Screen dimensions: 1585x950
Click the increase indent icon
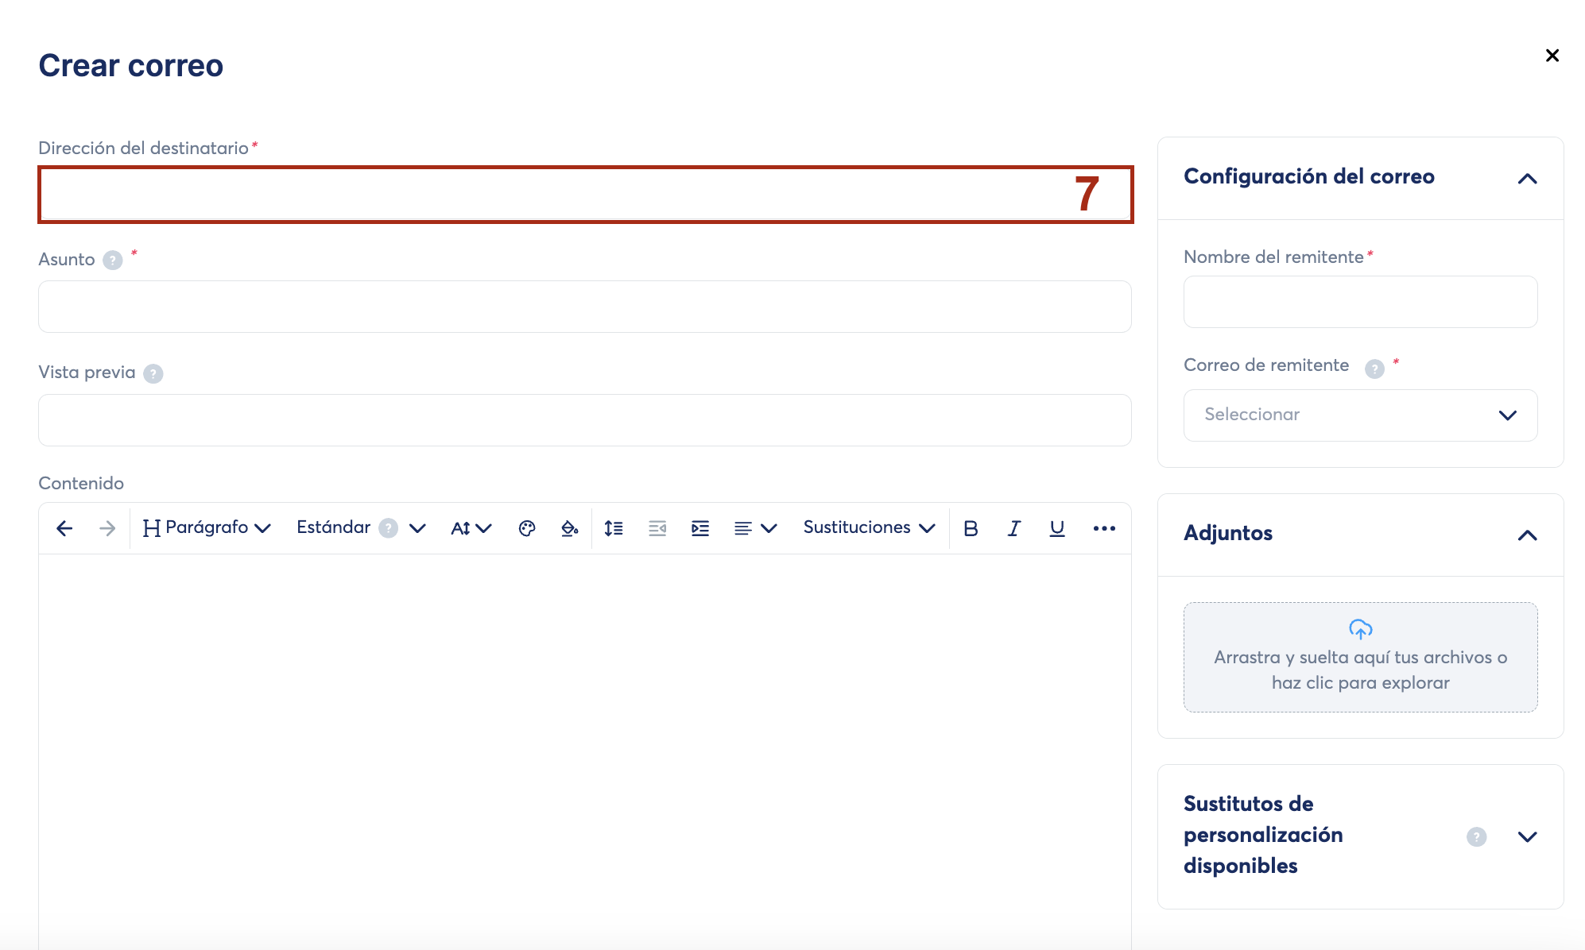pyautogui.click(x=699, y=528)
